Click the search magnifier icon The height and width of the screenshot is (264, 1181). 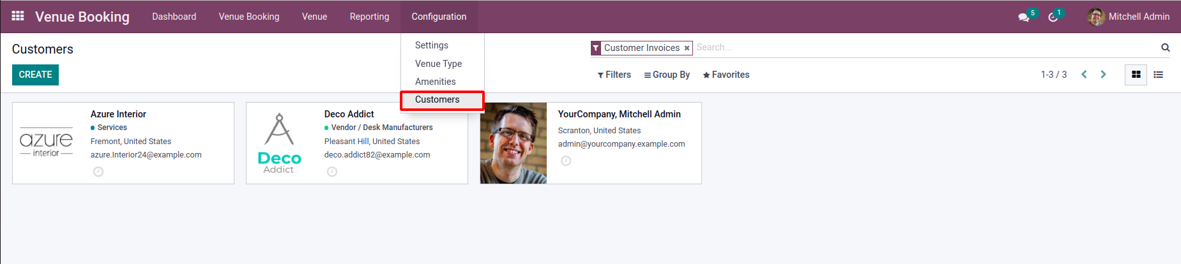[1166, 48]
